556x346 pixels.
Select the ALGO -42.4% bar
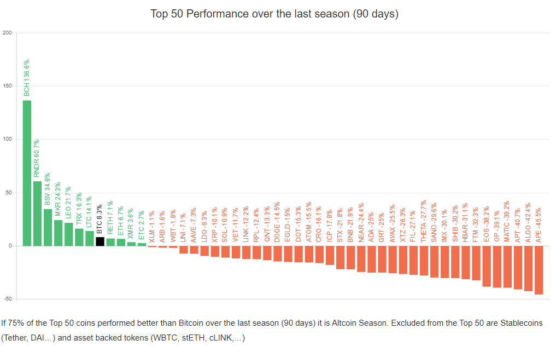click(528, 268)
